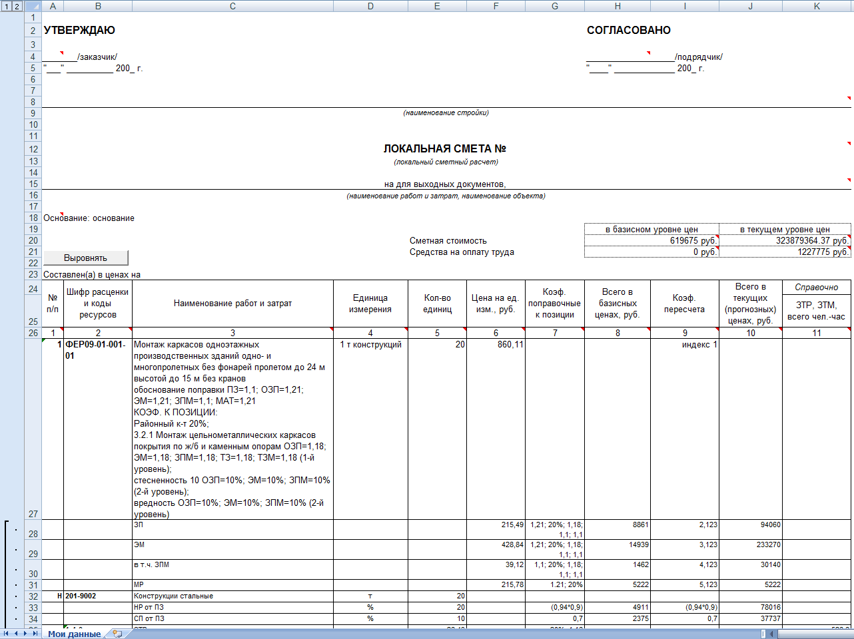Image resolution: width=854 pixels, height=639 pixels.
Task: Select row 27 header
Action: pos(33,513)
